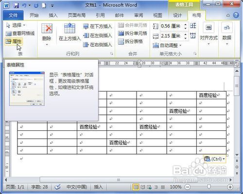Screen dimensions: 243x194
Task: Click the distribute rows icon
Action: [193, 26]
